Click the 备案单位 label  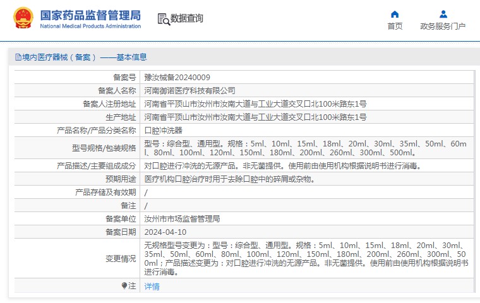121,219
